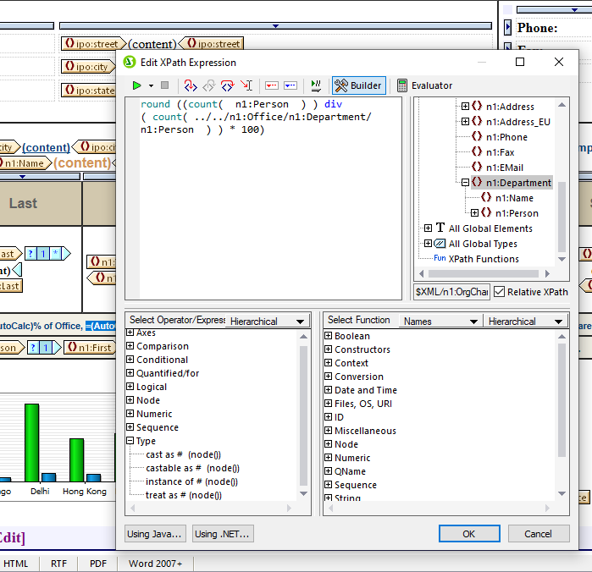The height and width of the screenshot is (572, 592).
Task: Open the operator Hierarchical dropdown
Action: tap(301, 322)
